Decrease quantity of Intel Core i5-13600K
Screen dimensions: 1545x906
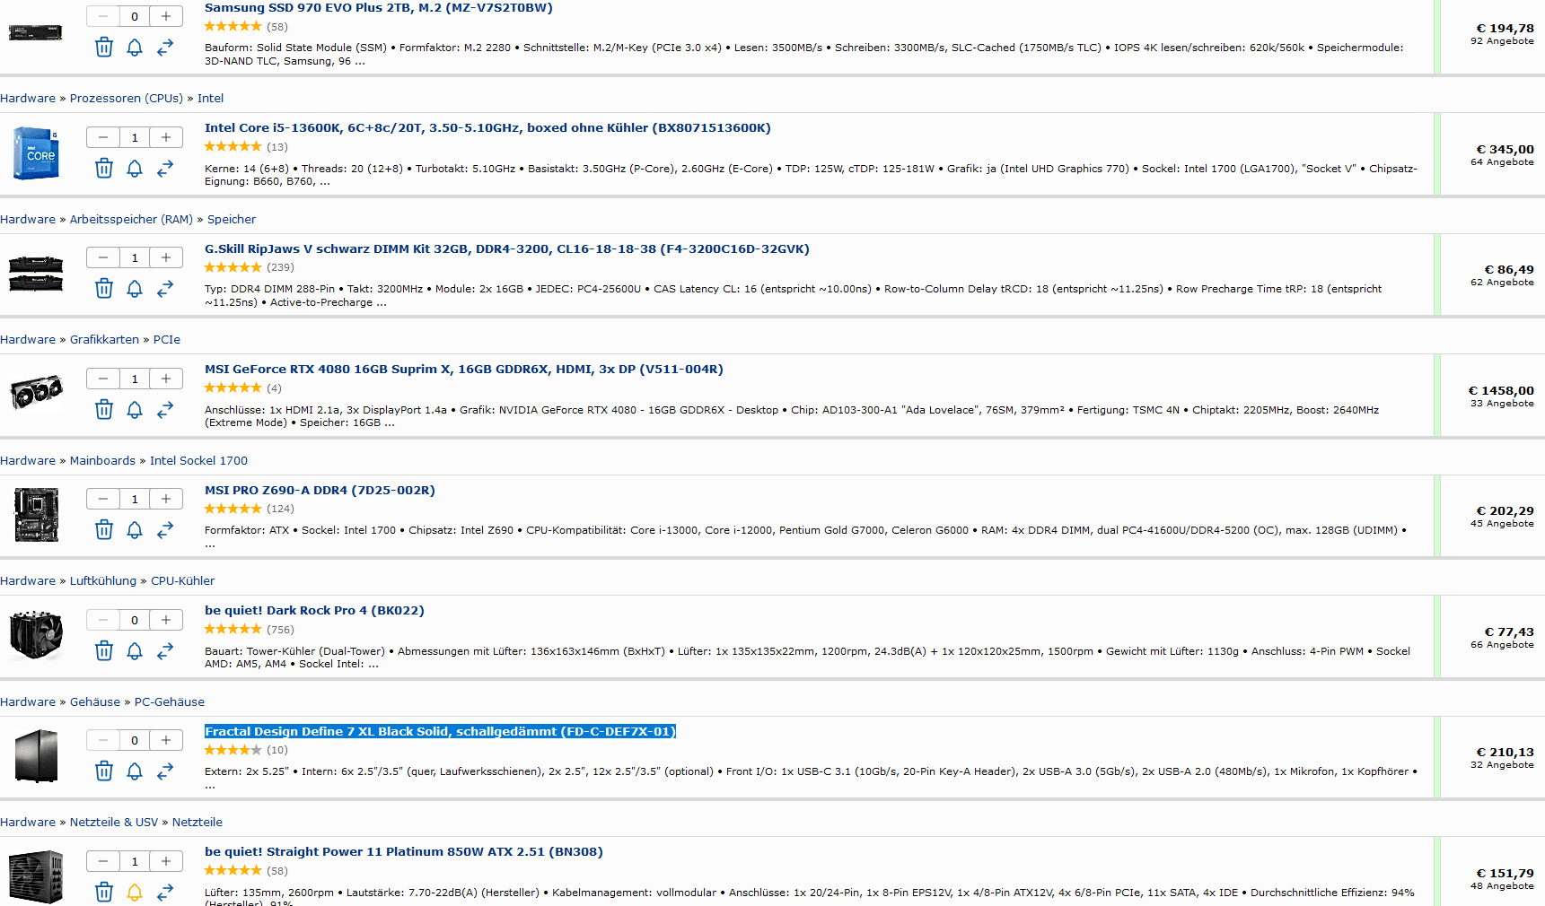point(103,137)
